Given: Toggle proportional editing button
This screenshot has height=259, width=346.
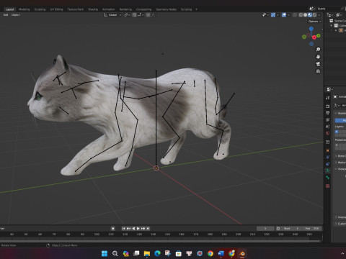Looking at the screenshot, I should tap(148, 15).
